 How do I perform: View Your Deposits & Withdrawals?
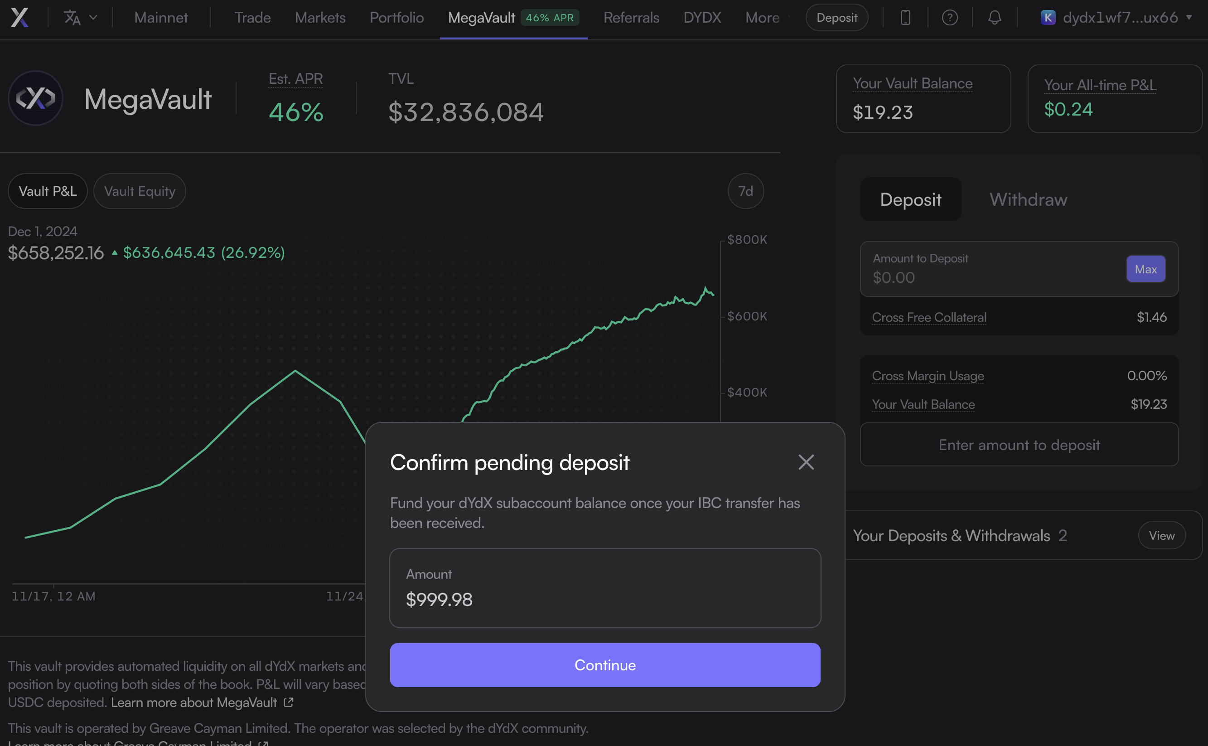tap(1161, 535)
